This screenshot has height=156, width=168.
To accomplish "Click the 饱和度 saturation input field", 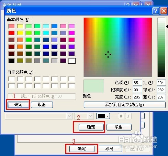I will [137, 90].
